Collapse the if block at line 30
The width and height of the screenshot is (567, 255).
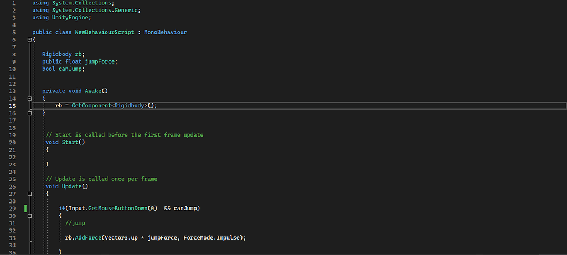click(29, 215)
